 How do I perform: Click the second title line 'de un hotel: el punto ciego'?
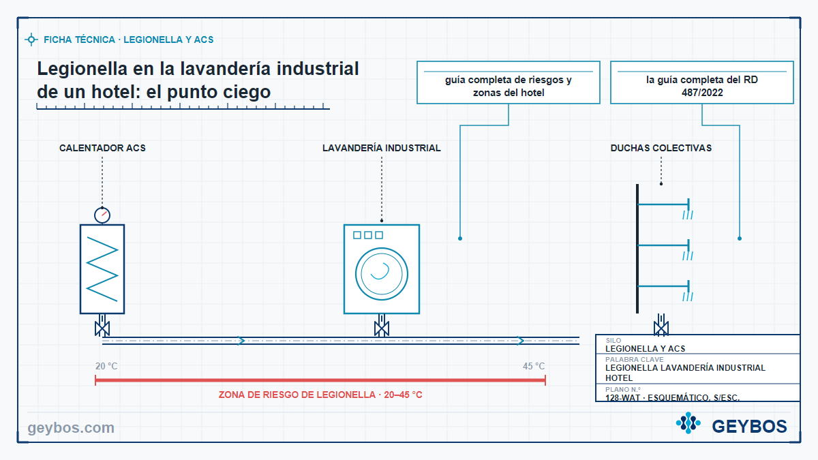[x=154, y=91]
